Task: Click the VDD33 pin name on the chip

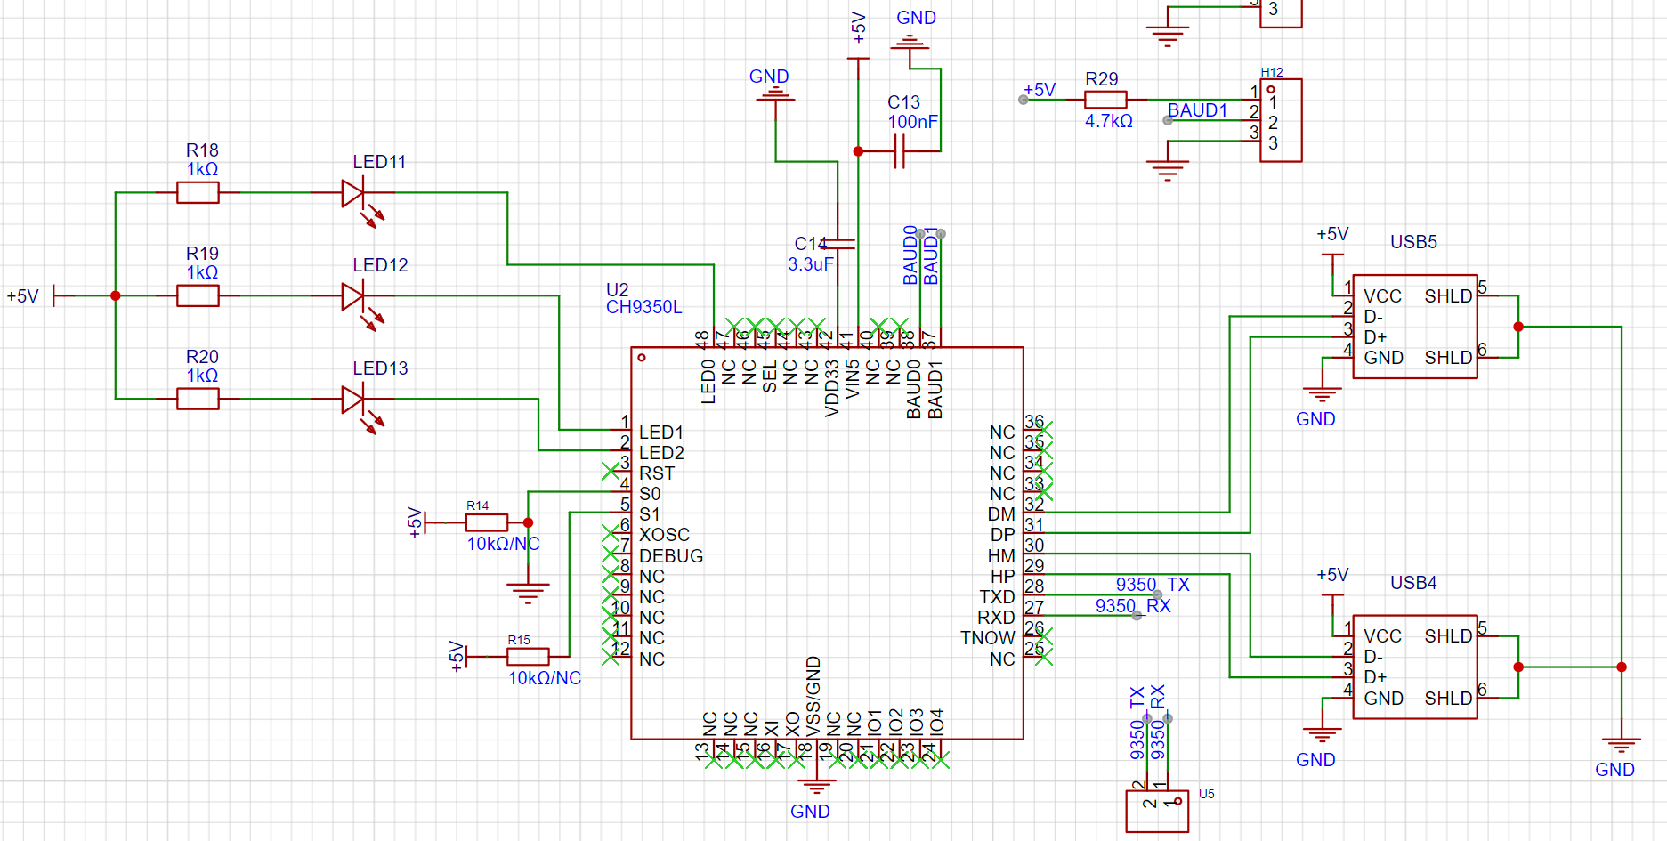Action: coord(832,388)
